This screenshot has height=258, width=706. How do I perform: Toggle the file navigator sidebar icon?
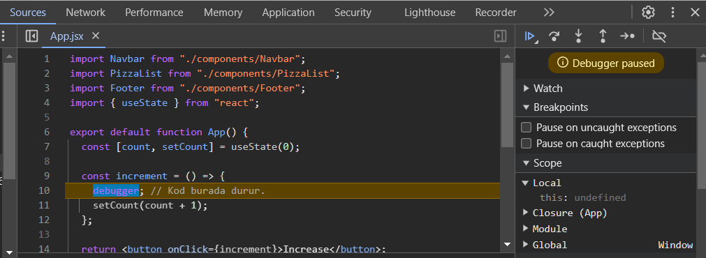[31, 36]
